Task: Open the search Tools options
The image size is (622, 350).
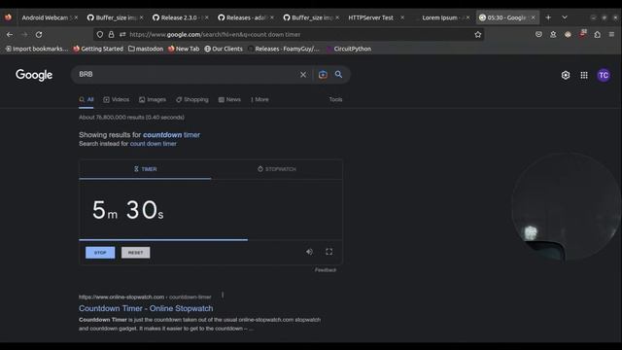Action: pos(335,99)
